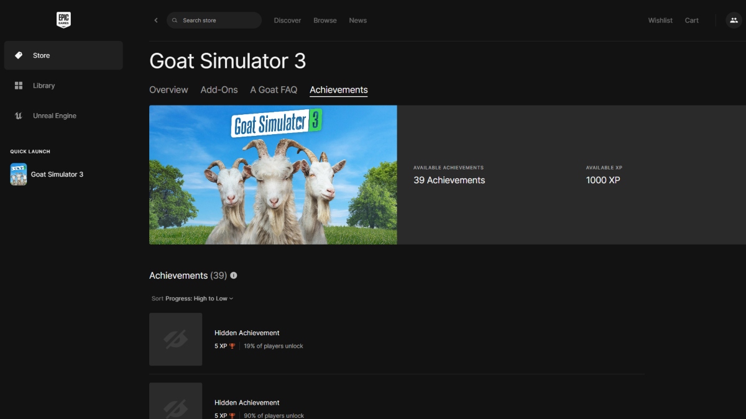Click the magnifier icon in search box
This screenshot has height=419, width=746.
point(175,20)
